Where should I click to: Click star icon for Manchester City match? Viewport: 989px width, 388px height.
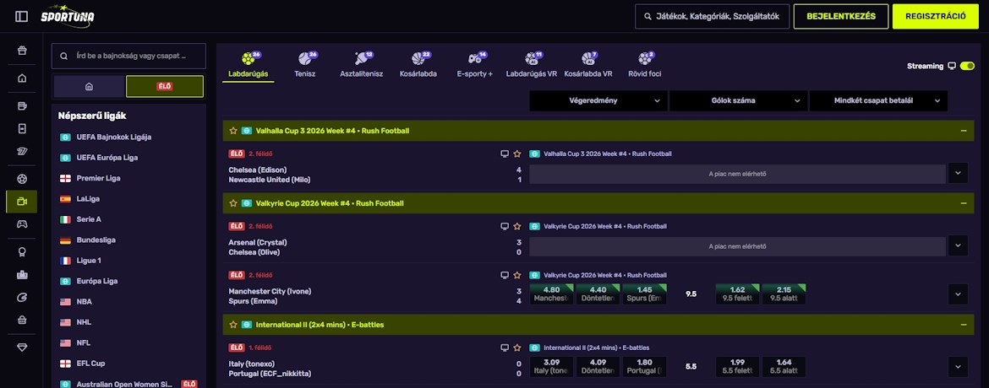[516, 275]
